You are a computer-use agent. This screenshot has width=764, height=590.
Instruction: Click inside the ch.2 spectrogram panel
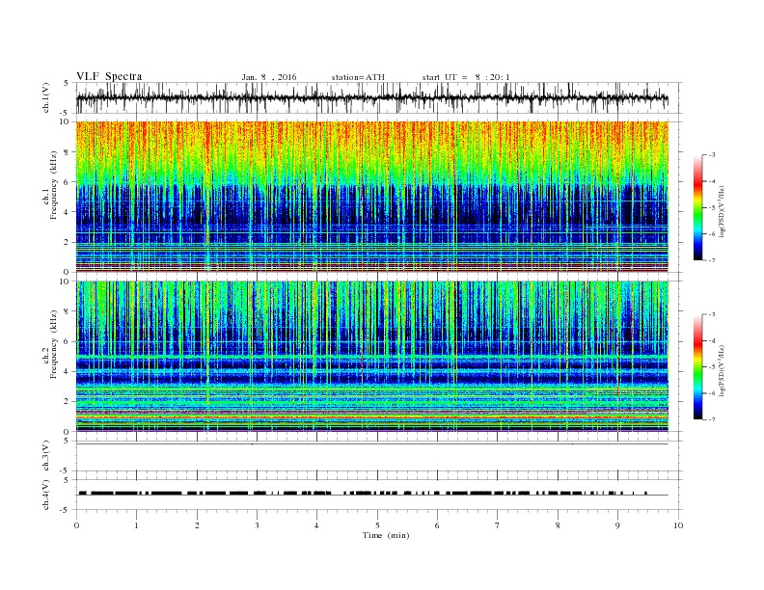click(x=372, y=356)
